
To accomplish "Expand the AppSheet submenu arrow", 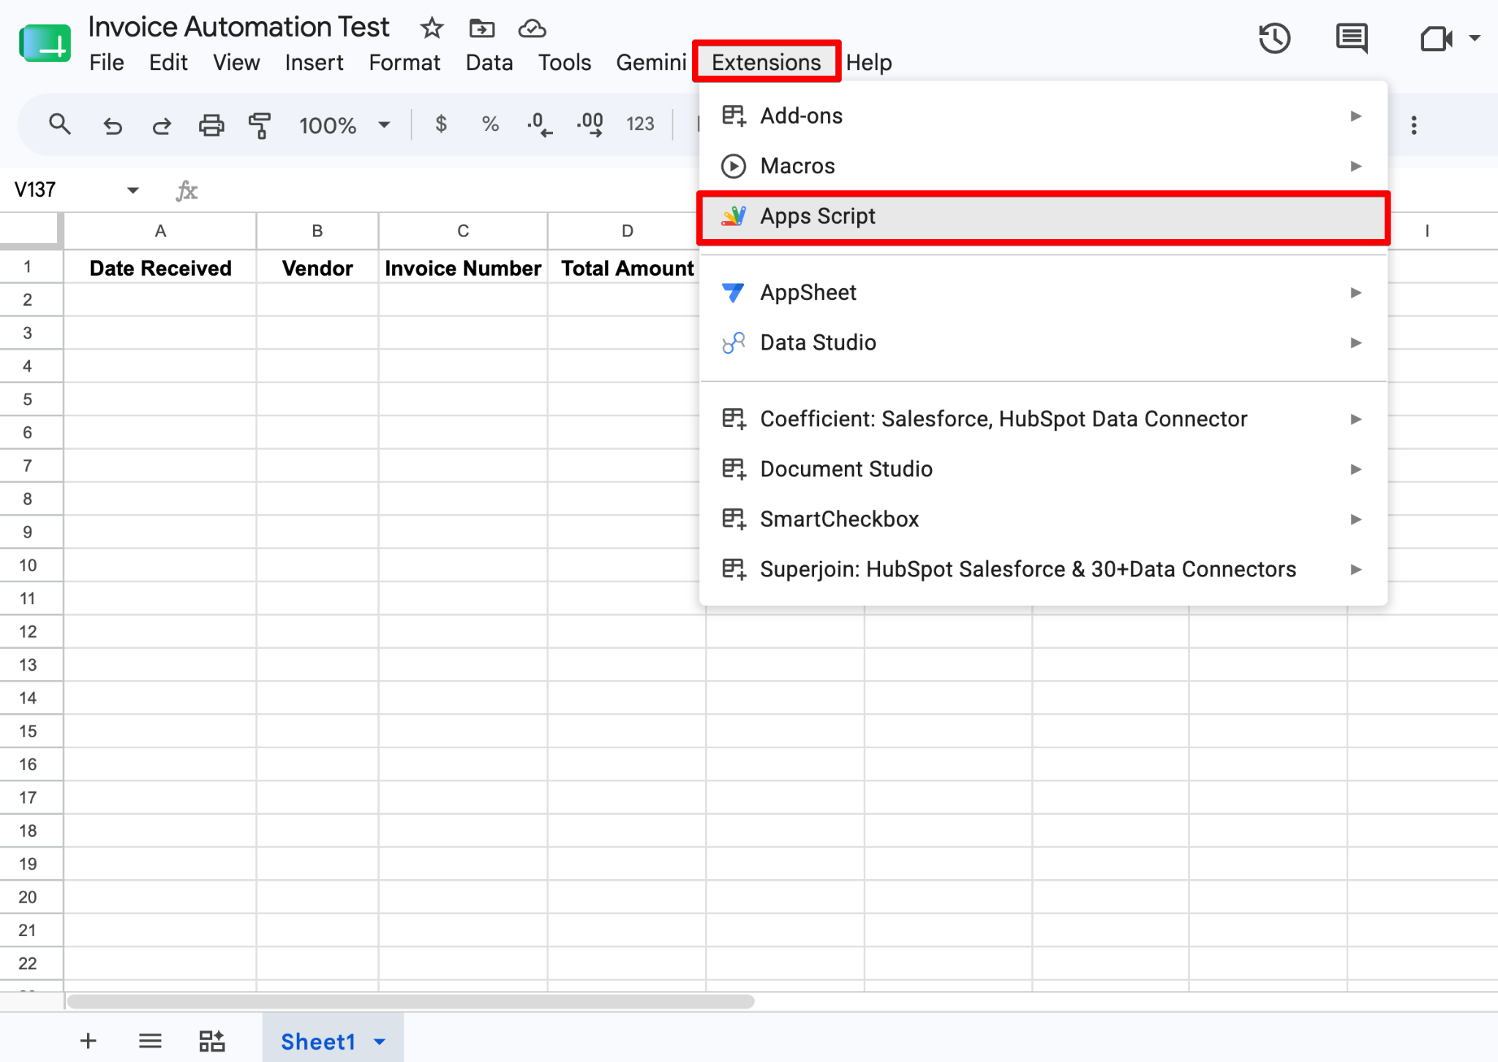I will [x=1356, y=293].
